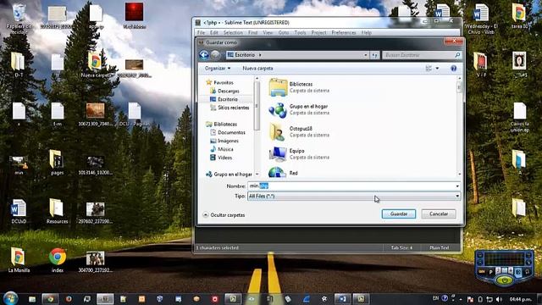The height and width of the screenshot is (305, 542).
Task: Open the Goto menu in Sublime Text
Action: [x=284, y=32]
